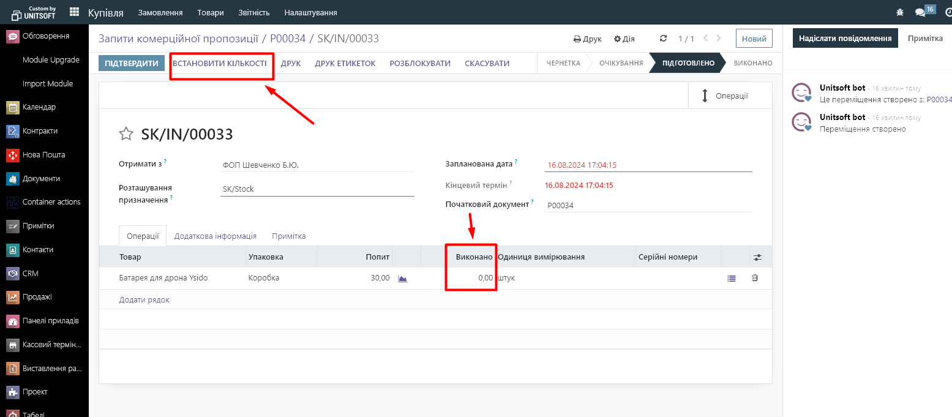Click the Додати рядок link
The height and width of the screenshot is (417, 952).
tap(144, 300)
